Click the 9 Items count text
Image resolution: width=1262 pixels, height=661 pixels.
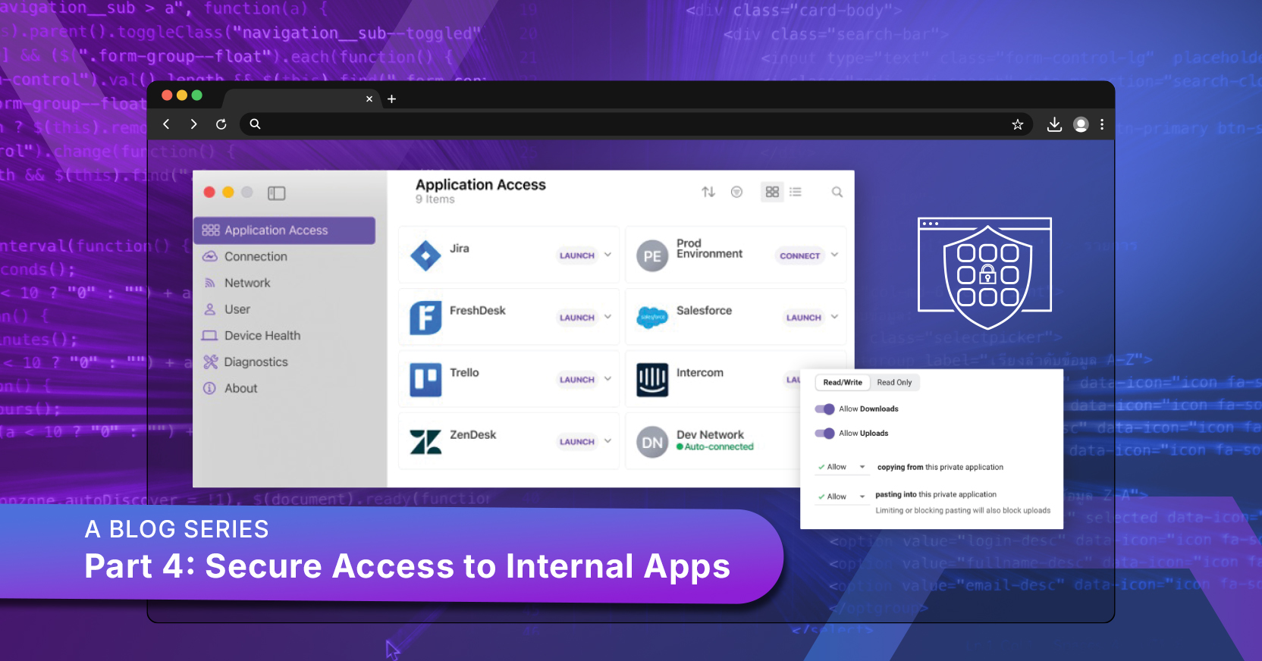(x=435, y=199)
